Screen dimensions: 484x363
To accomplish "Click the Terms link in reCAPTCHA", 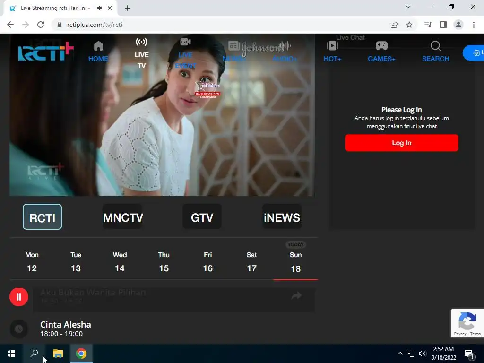I will point(475,334).
